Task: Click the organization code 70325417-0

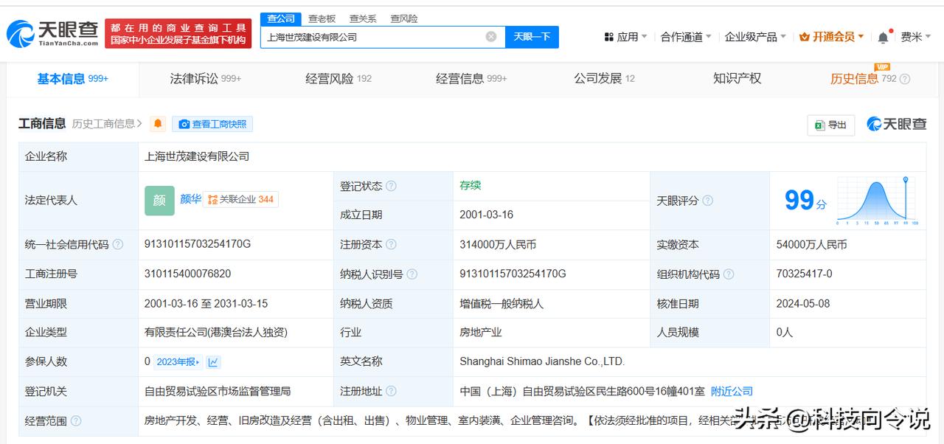Action: pyautogui.click(x=804, y=274)
